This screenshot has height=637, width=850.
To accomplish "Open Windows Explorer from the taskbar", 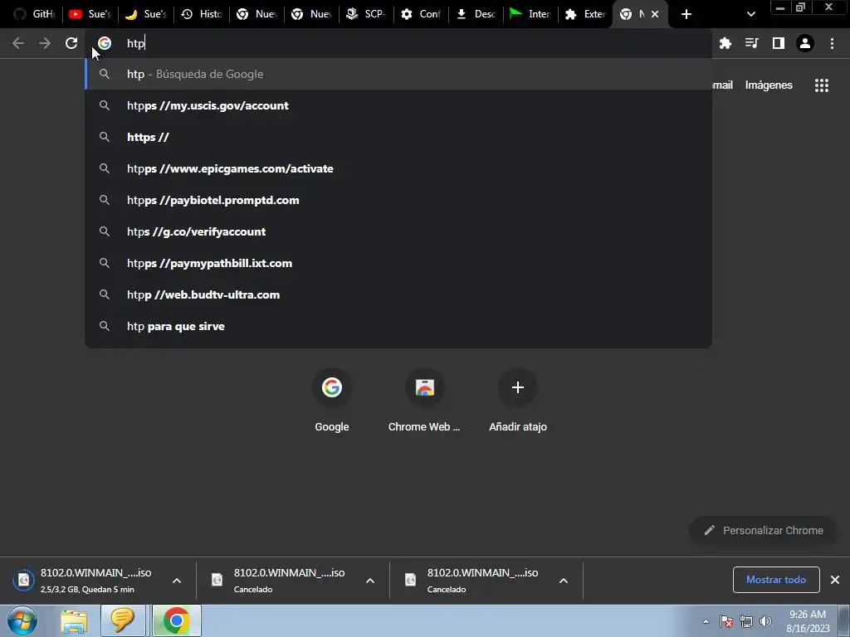I will [x=74, y=620].
